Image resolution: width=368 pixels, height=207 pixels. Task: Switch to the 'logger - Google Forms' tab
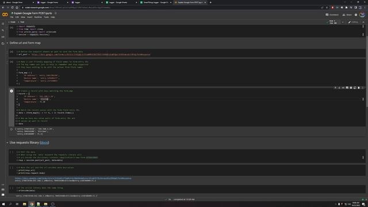(x=52, y=2)
